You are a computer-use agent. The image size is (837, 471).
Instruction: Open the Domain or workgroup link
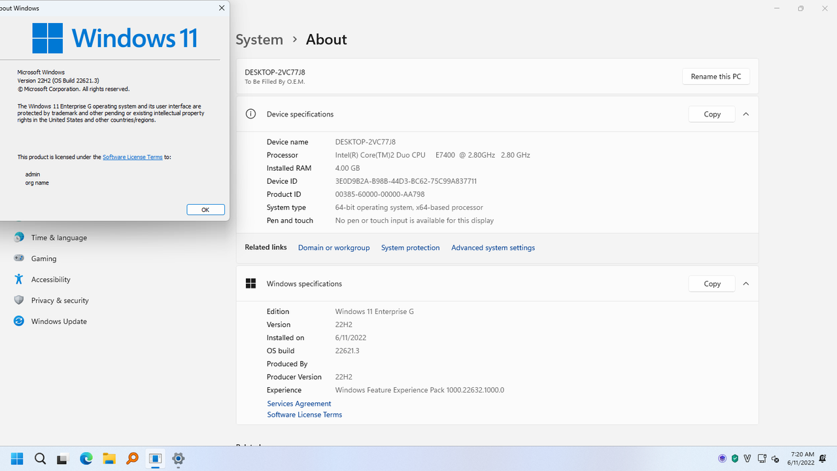click(333, 248)
